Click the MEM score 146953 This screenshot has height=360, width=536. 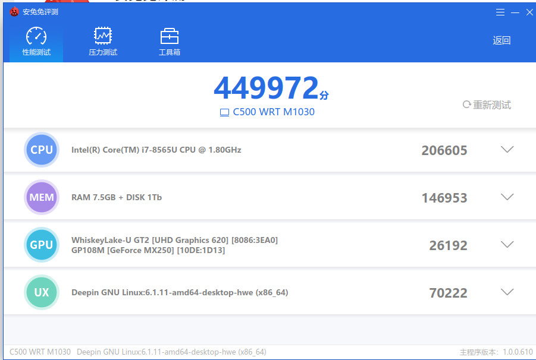(444, 198)
